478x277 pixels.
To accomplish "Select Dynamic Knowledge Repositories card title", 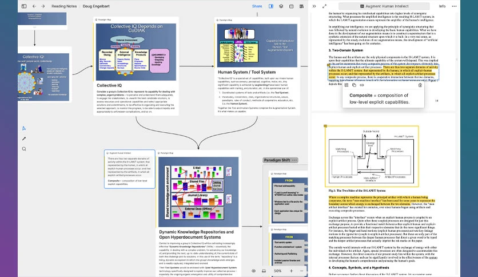I will tap(196, 234).
